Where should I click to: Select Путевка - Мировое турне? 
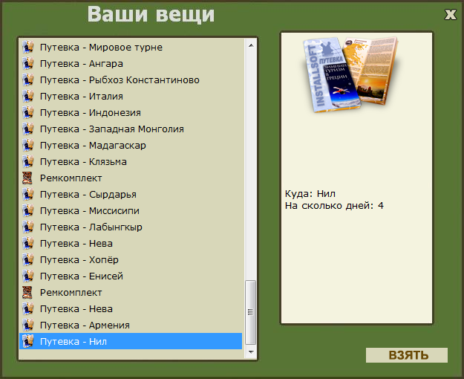131,48
